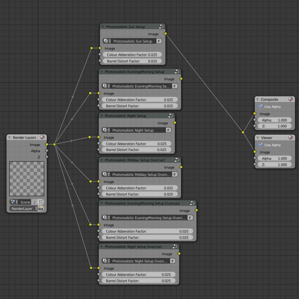Uncheck Use Alpha on the Viewer node
This screenshot has height=299, width=299.
(x=260, y=145)
